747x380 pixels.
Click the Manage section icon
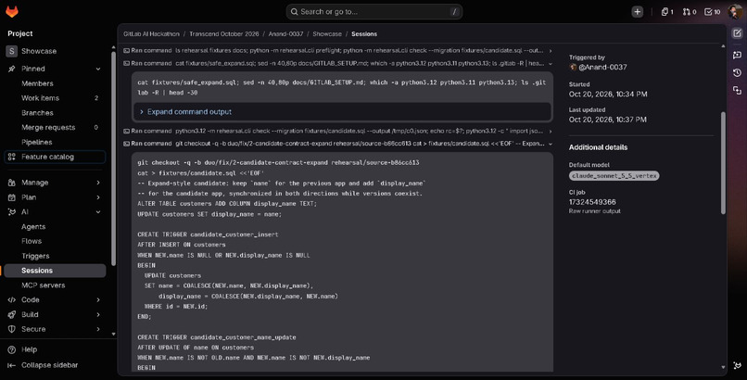[11, 183]
